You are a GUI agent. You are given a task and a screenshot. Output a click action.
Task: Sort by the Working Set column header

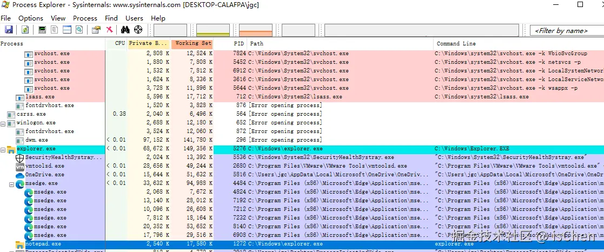point(192,44)
